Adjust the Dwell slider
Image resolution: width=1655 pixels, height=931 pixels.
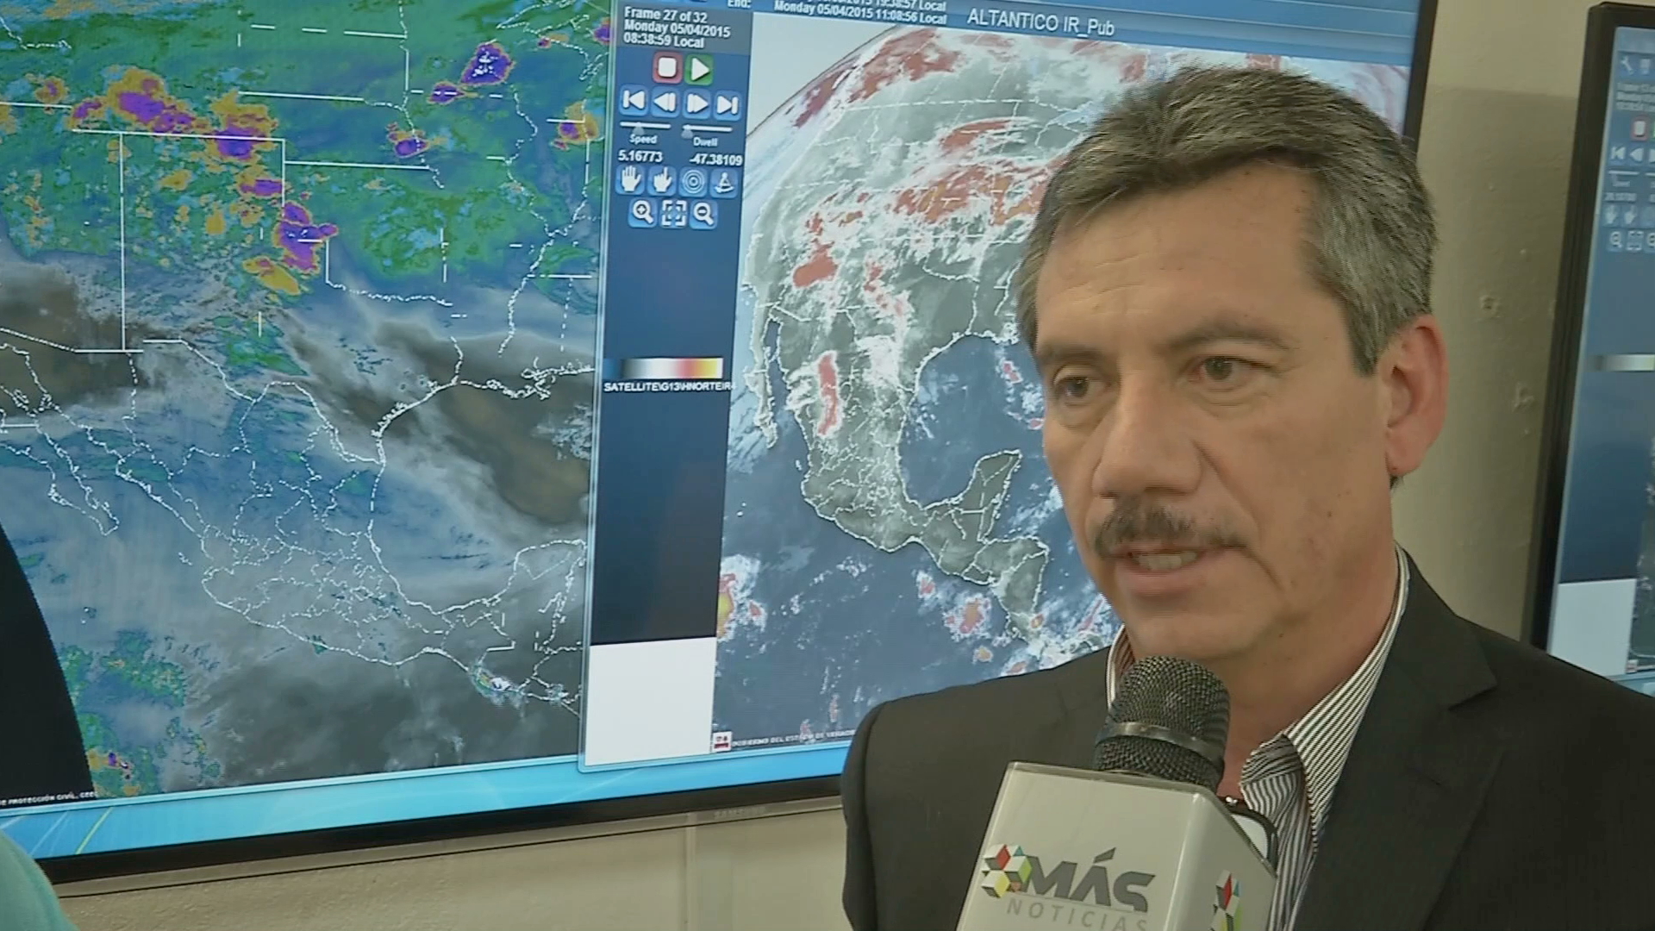pos(705,131)
